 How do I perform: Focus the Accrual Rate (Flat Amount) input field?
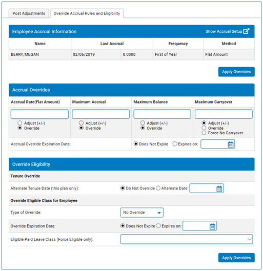(39, 114)
